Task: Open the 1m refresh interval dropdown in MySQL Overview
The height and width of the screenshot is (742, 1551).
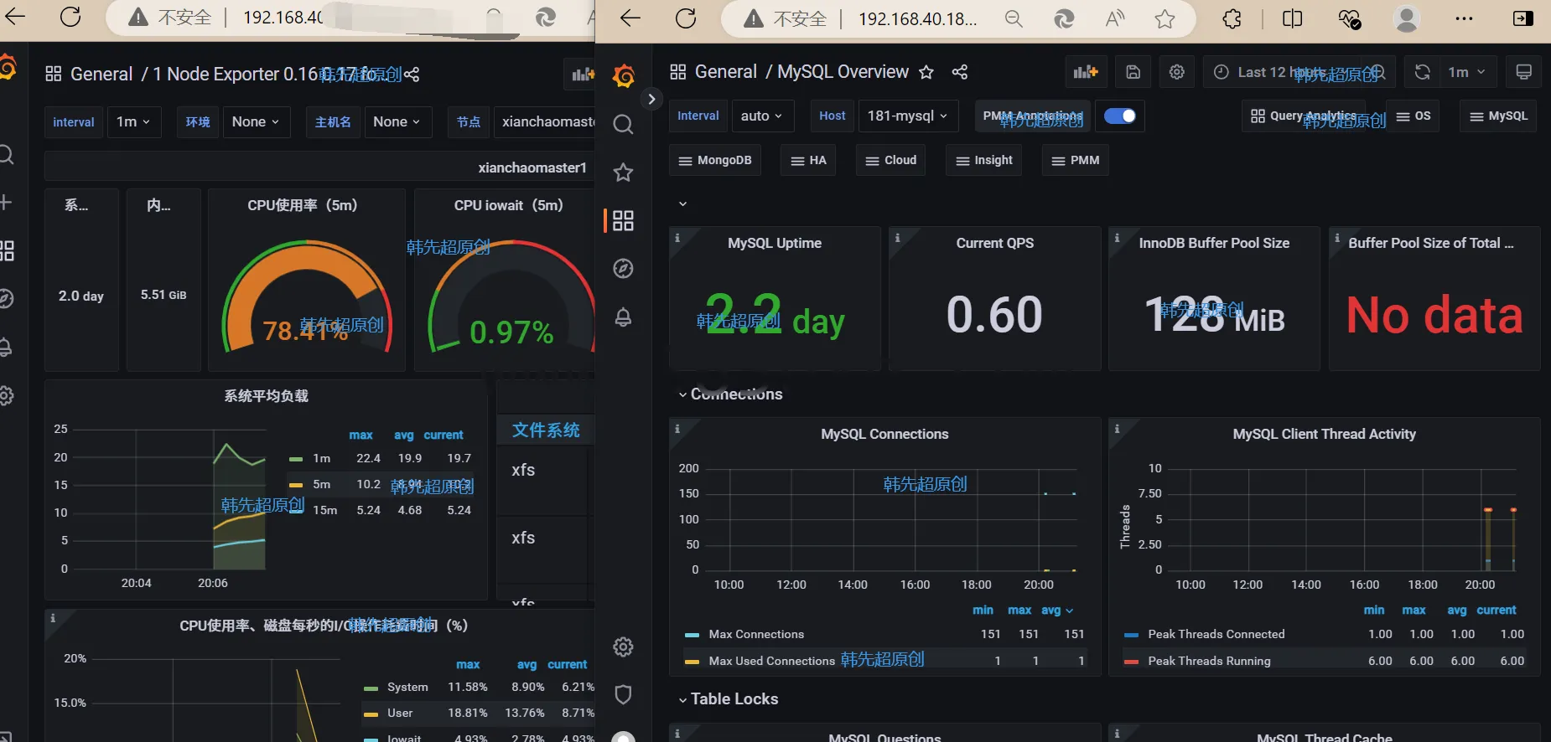Action: (1467, 72)
